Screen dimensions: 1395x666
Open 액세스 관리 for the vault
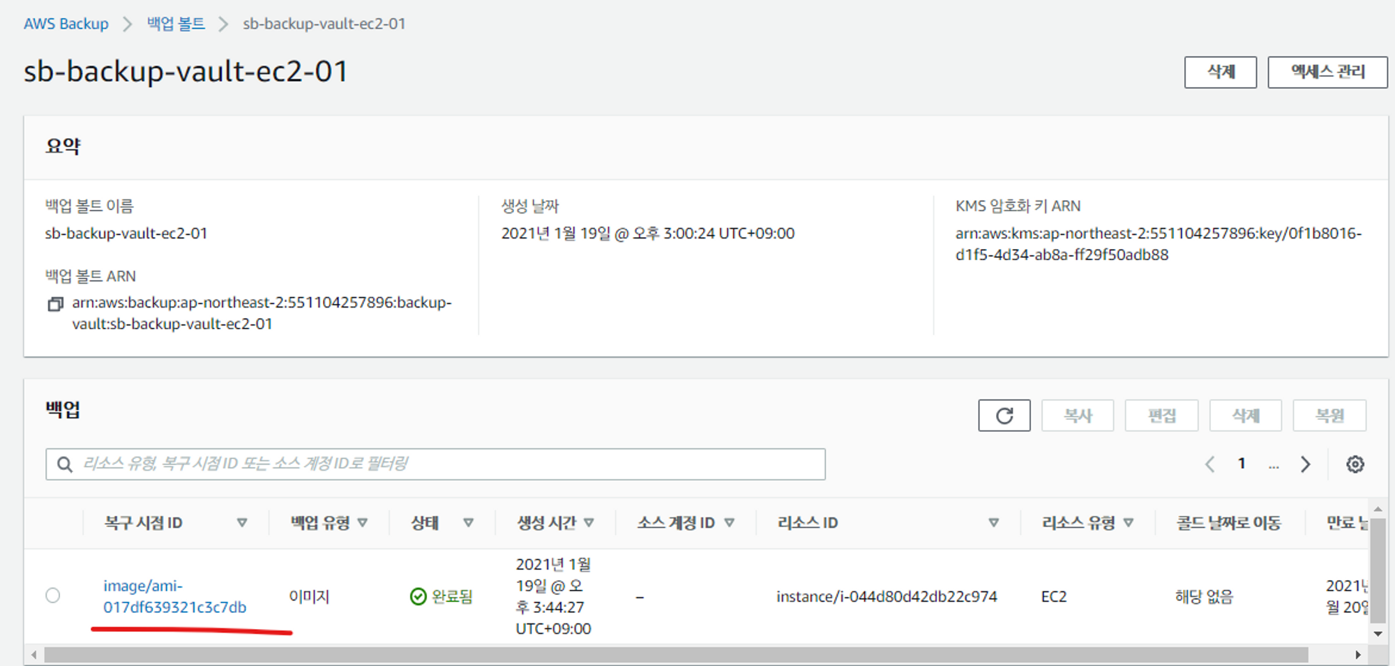1327,72
